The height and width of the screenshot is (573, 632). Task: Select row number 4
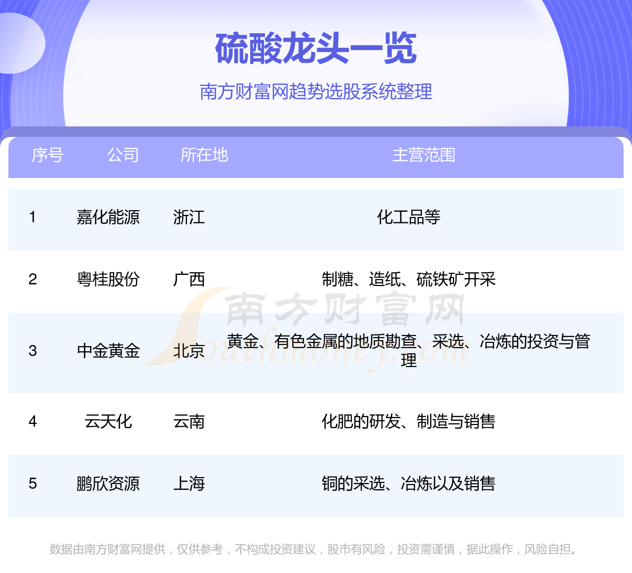pos(33,421)
